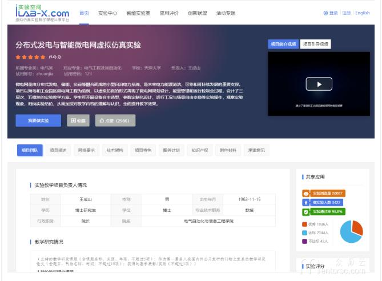Switch language via English link
The width and height of the screenshot is (382, 281).
point(363,13)
